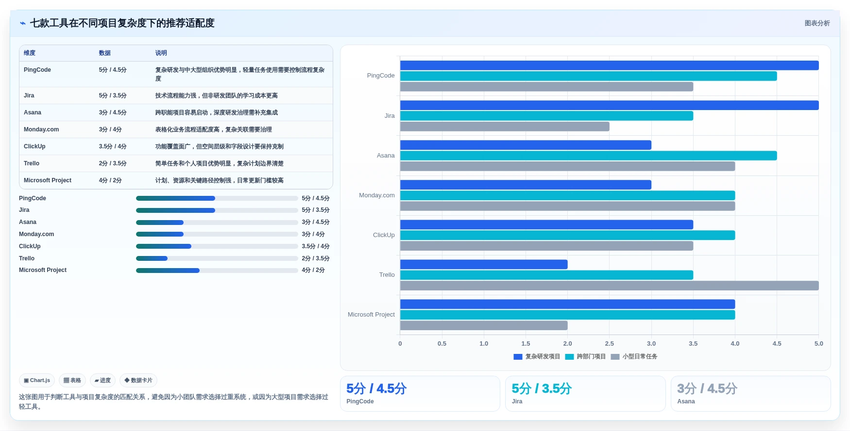Click description 技术流程能力强，但非研发团队的学习成本更高

pyautogui.click(x=217, y=96)
